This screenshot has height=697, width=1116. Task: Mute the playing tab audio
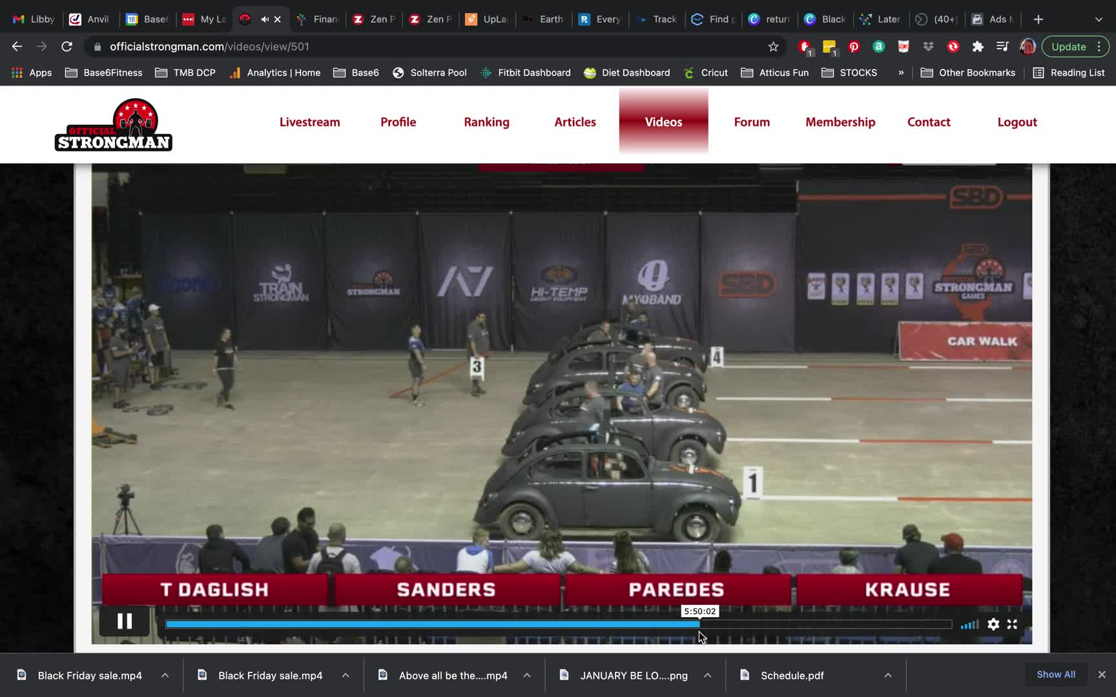coord(265,19)
